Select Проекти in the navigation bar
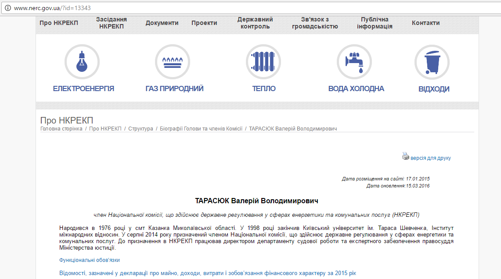Viewport: 501px width, 279px height. (x=204, y=23)
